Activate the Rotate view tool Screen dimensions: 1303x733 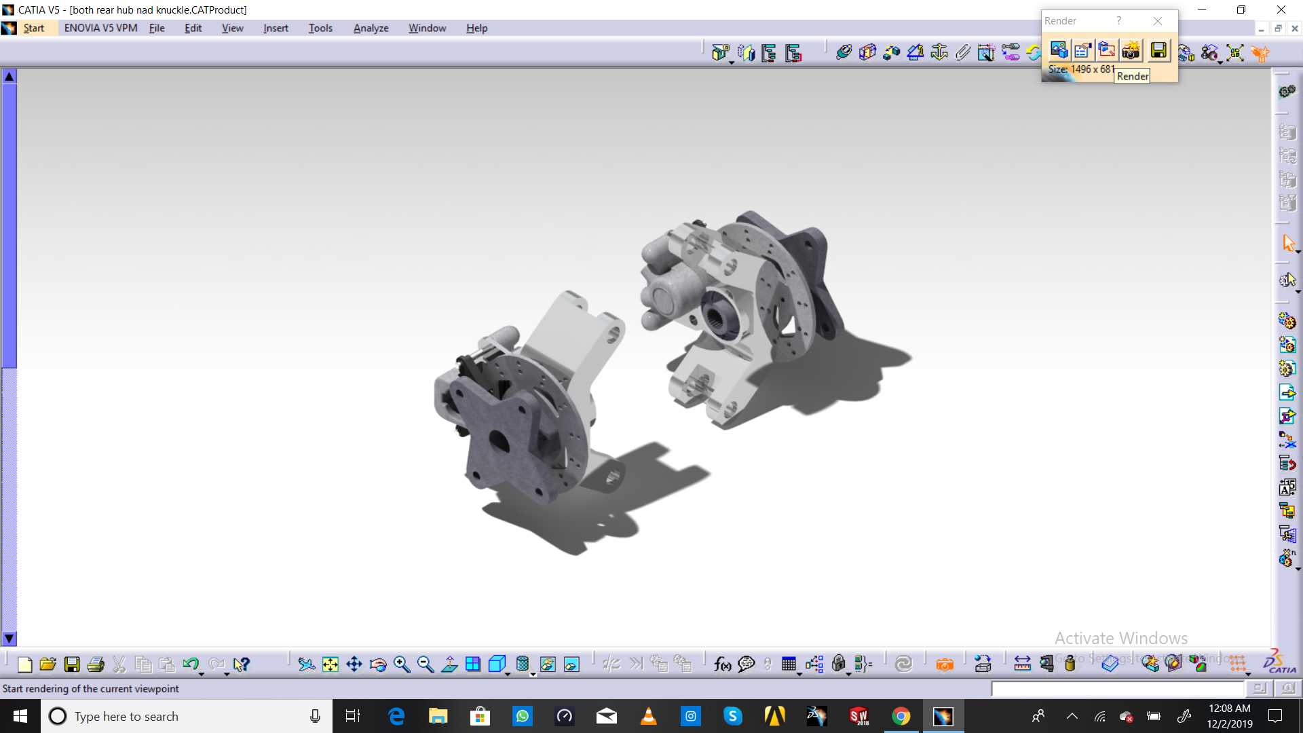click(x=378, y=664)
